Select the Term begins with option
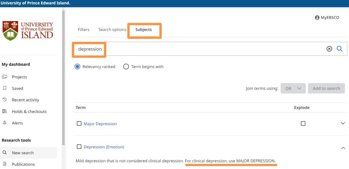Viewport: 349px width, 169px height. [126, 67]
